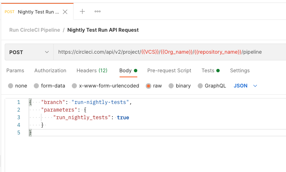Click line number 1 in editor gutter
The image size is (286, 172).
point(19,102)
